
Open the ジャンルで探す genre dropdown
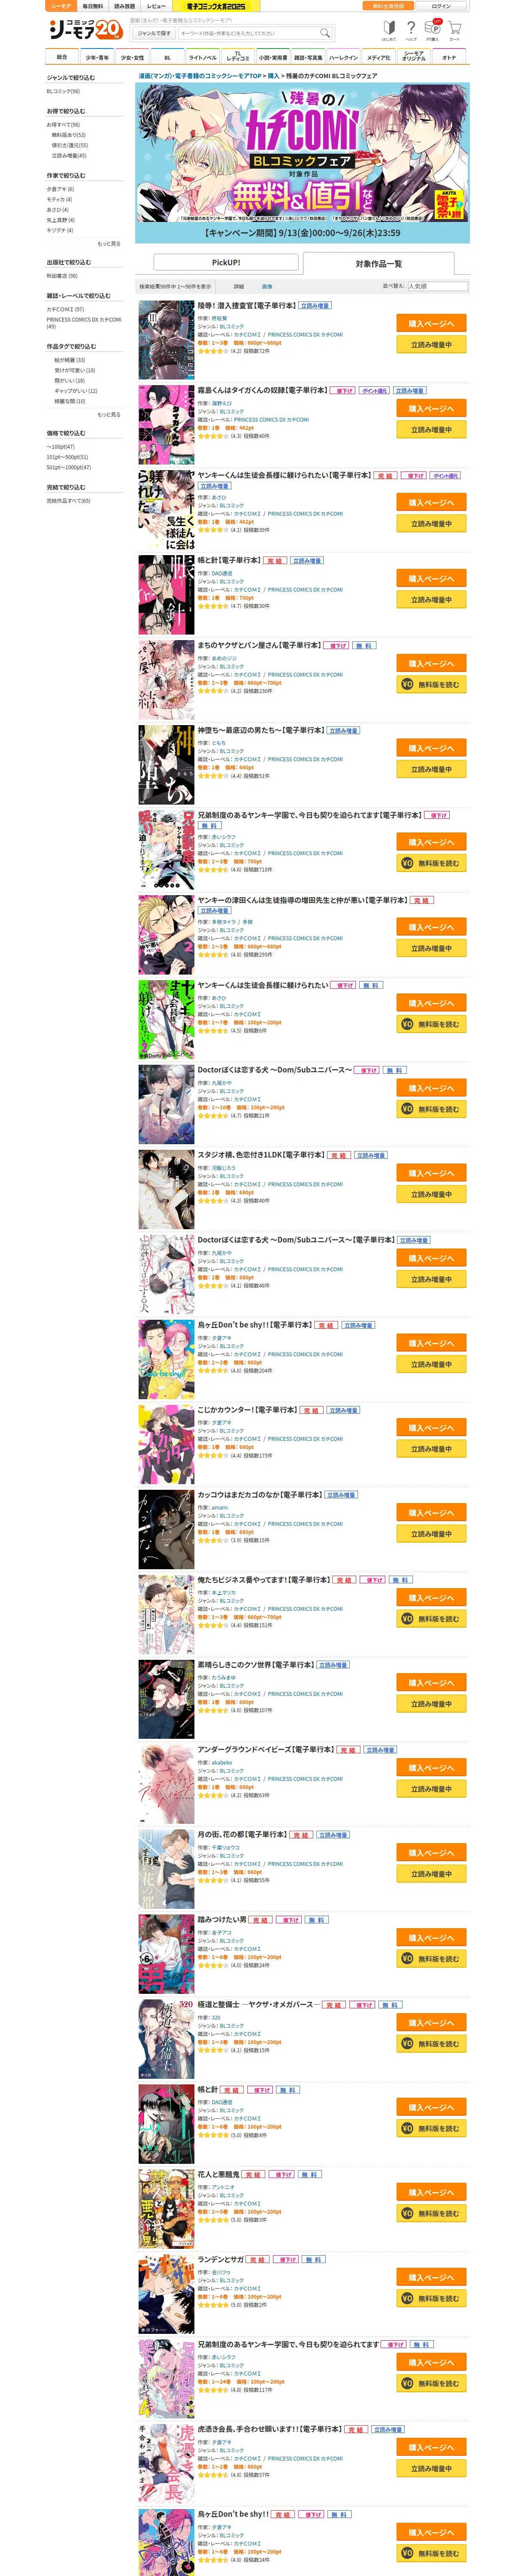coord(154,33)
